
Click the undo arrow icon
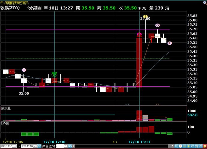pyautogui.click(x=193, y=146)
